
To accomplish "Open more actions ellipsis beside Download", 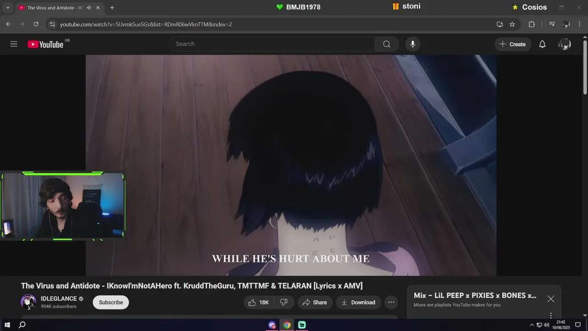I will 391,302.
